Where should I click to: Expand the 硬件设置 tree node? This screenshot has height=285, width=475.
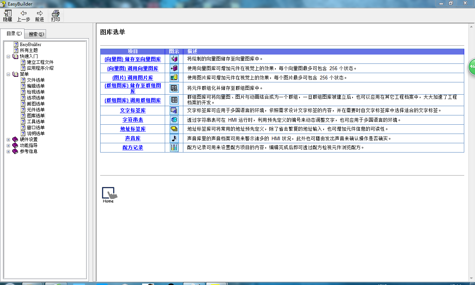(8, 140)
